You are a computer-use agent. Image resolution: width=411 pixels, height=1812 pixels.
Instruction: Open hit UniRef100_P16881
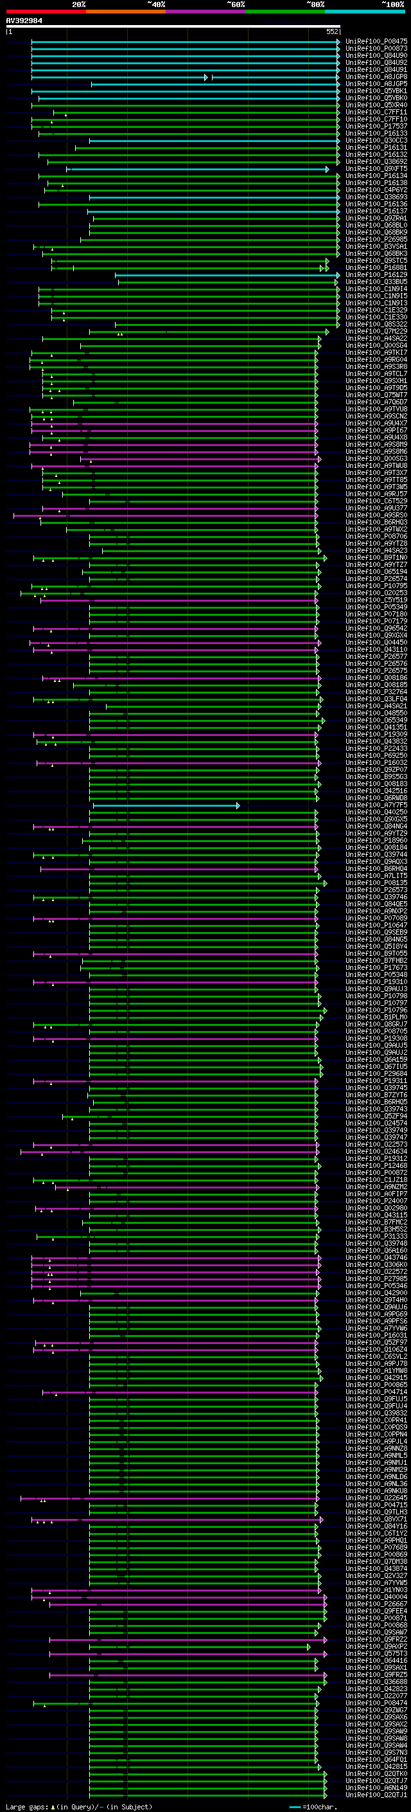pyautogui.click(x=376, y=268)
